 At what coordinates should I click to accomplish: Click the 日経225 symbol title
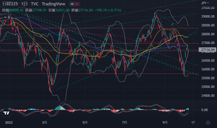(x=10, y=4)
